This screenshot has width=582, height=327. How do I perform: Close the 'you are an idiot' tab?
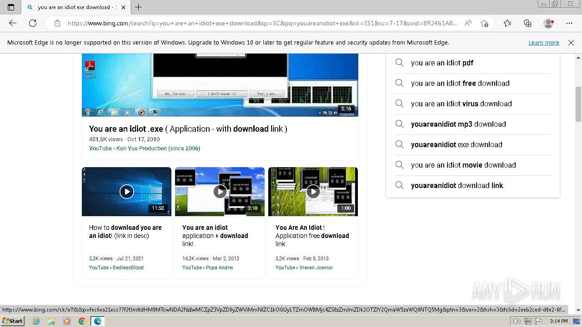tap(123, 7)
